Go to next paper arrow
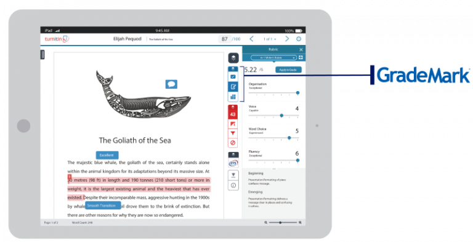The width and height of the screenshot is (473, 242). 287,39
